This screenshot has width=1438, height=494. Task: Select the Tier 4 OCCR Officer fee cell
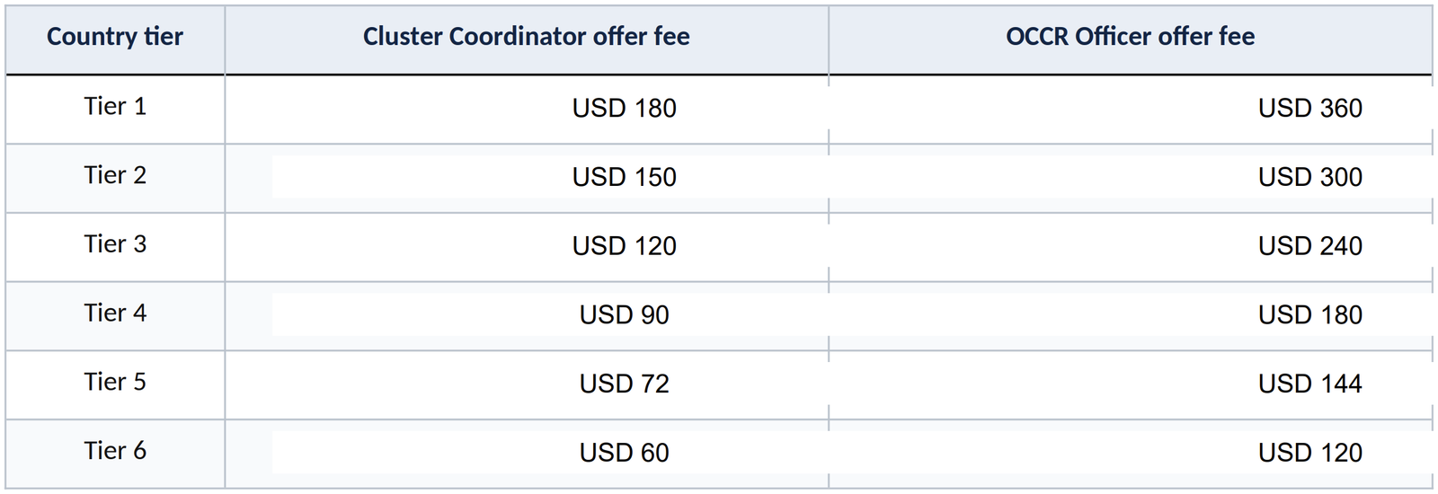point(1310,315)
